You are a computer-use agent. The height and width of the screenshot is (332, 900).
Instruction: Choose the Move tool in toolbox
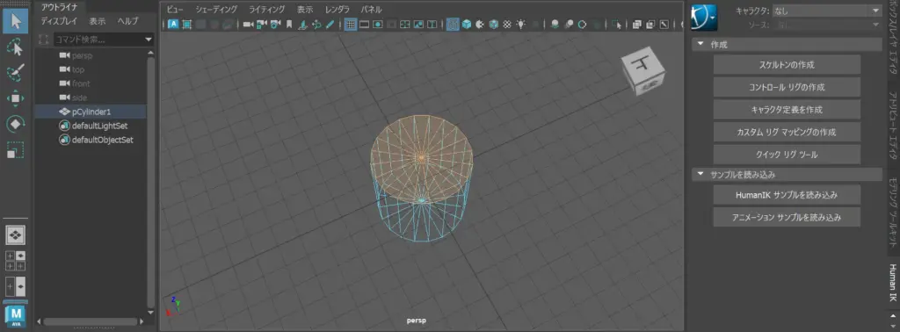coord(16,98)
